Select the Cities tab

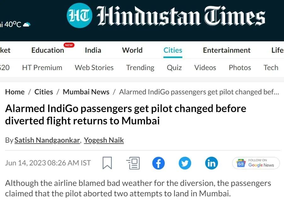point(173,50)
